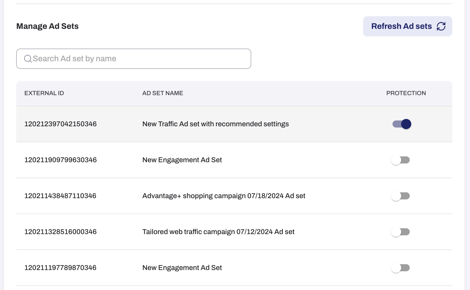Enable protection for Tailored web traffic campaign

(x=400, y=232)
